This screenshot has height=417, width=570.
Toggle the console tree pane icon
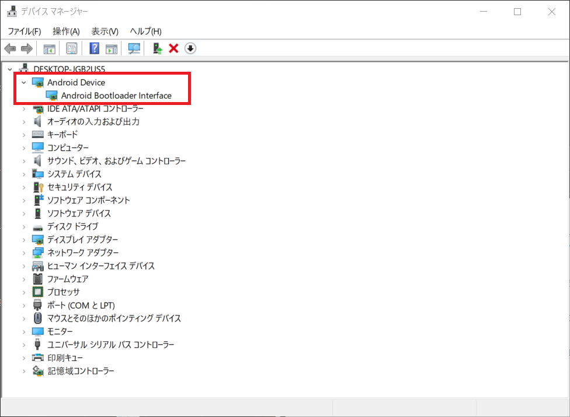50,48
